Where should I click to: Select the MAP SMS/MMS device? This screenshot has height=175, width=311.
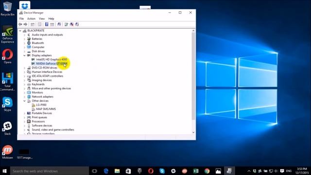[x=46, y=109]
